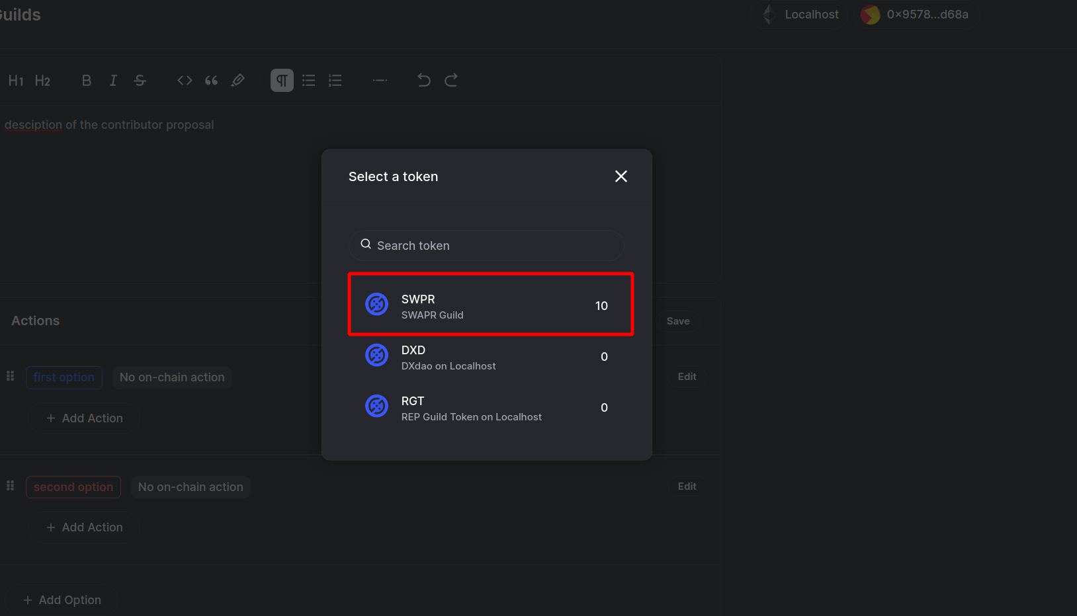Click the search magnifier icon
This screenshot has width=1077, height=616.
[x=366, y=245]
